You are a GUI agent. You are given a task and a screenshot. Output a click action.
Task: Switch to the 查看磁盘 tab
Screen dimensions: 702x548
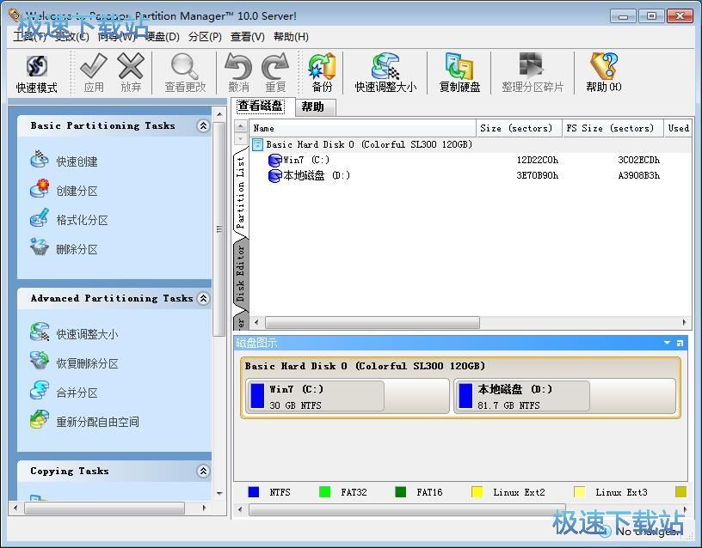[261, 107]
